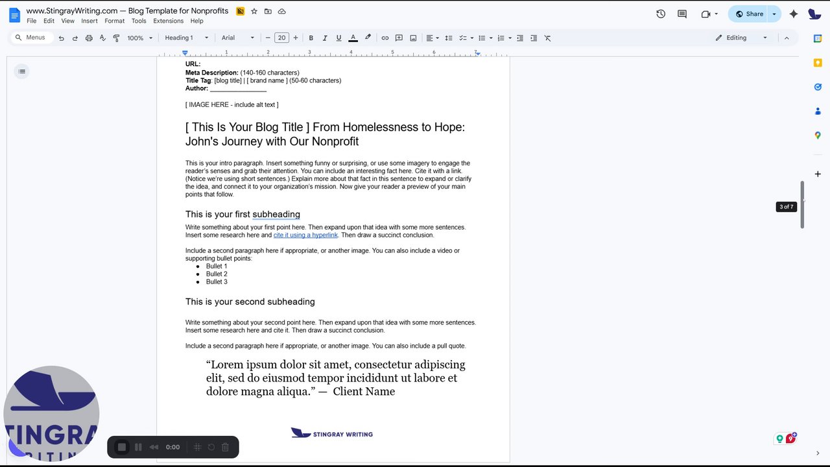Add a comment from the toolbar

(399, 38)
